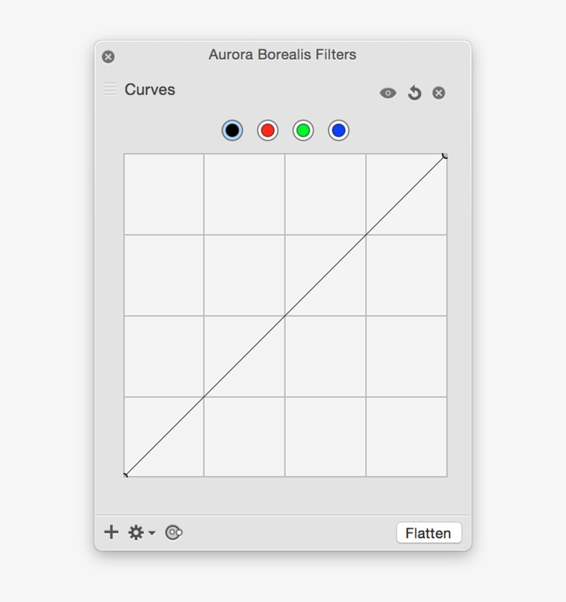Click the eye icon in the Curves header

pos(387,93)
